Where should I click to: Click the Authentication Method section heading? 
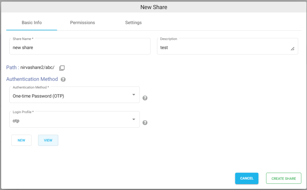pos(32,79)
